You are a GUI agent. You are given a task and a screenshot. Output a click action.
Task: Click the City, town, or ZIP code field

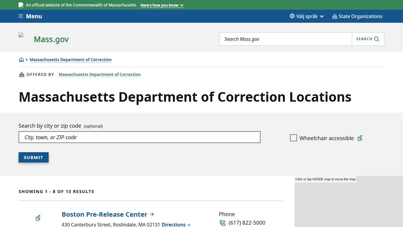(139, 137)
